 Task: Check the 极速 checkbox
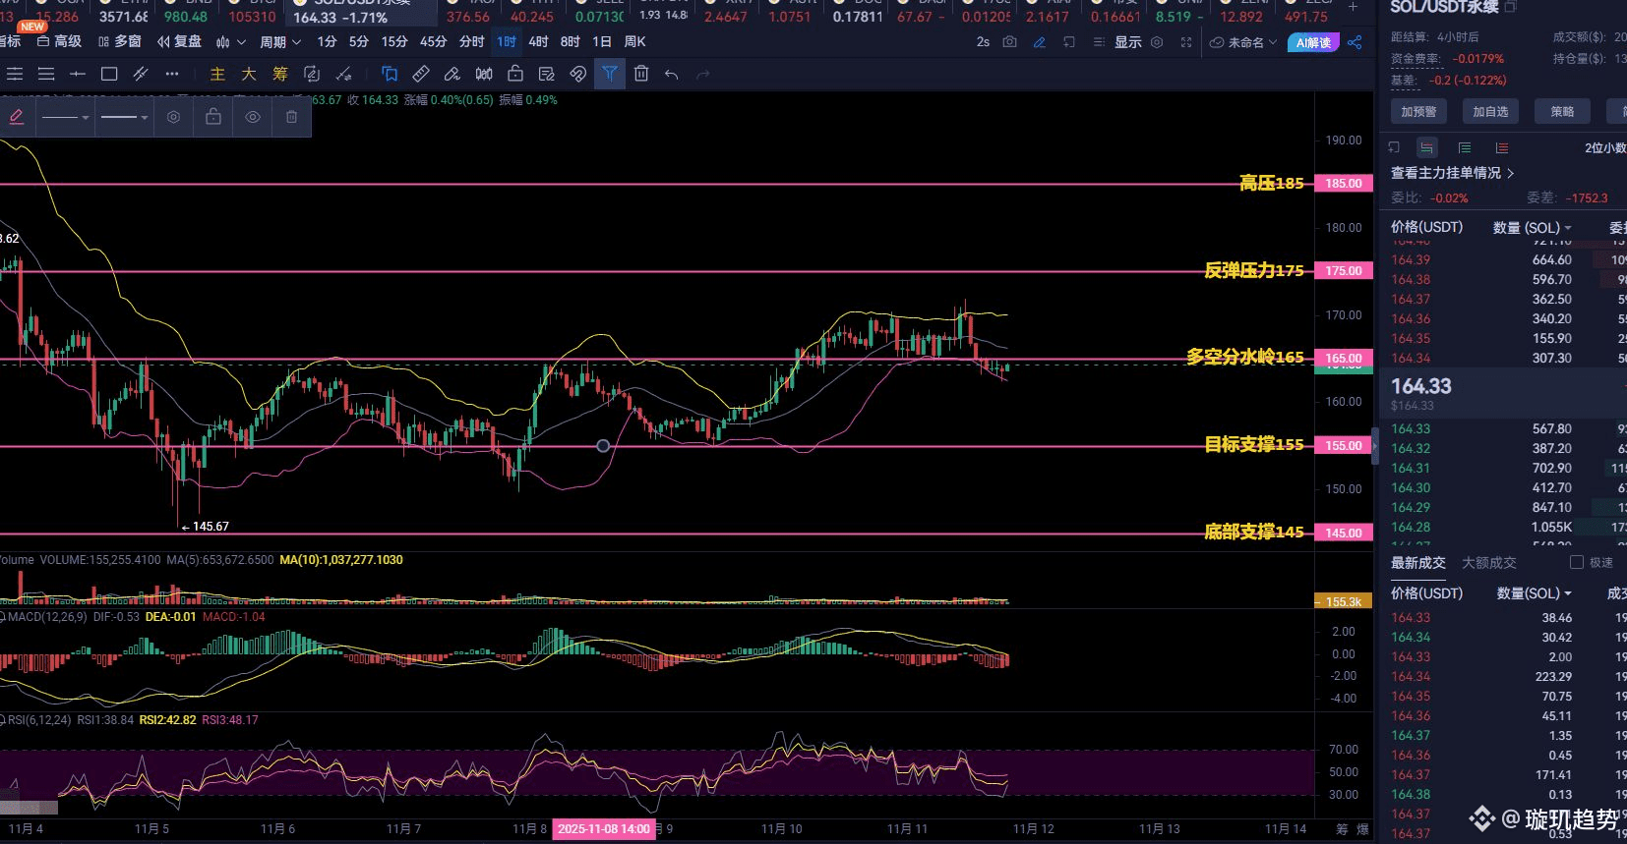pos(1577,563)
